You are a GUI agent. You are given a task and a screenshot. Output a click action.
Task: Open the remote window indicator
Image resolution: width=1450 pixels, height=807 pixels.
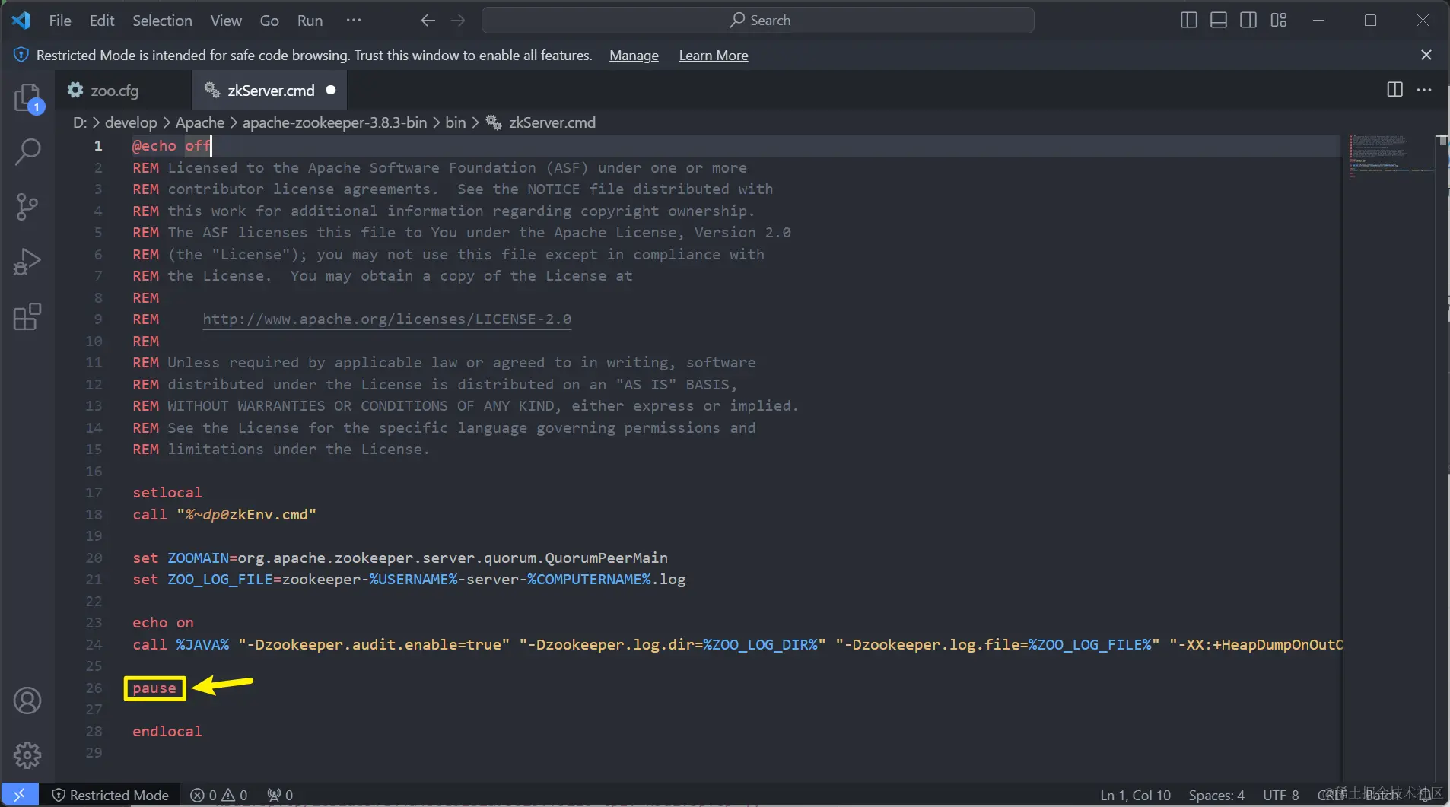coord(20,795)
